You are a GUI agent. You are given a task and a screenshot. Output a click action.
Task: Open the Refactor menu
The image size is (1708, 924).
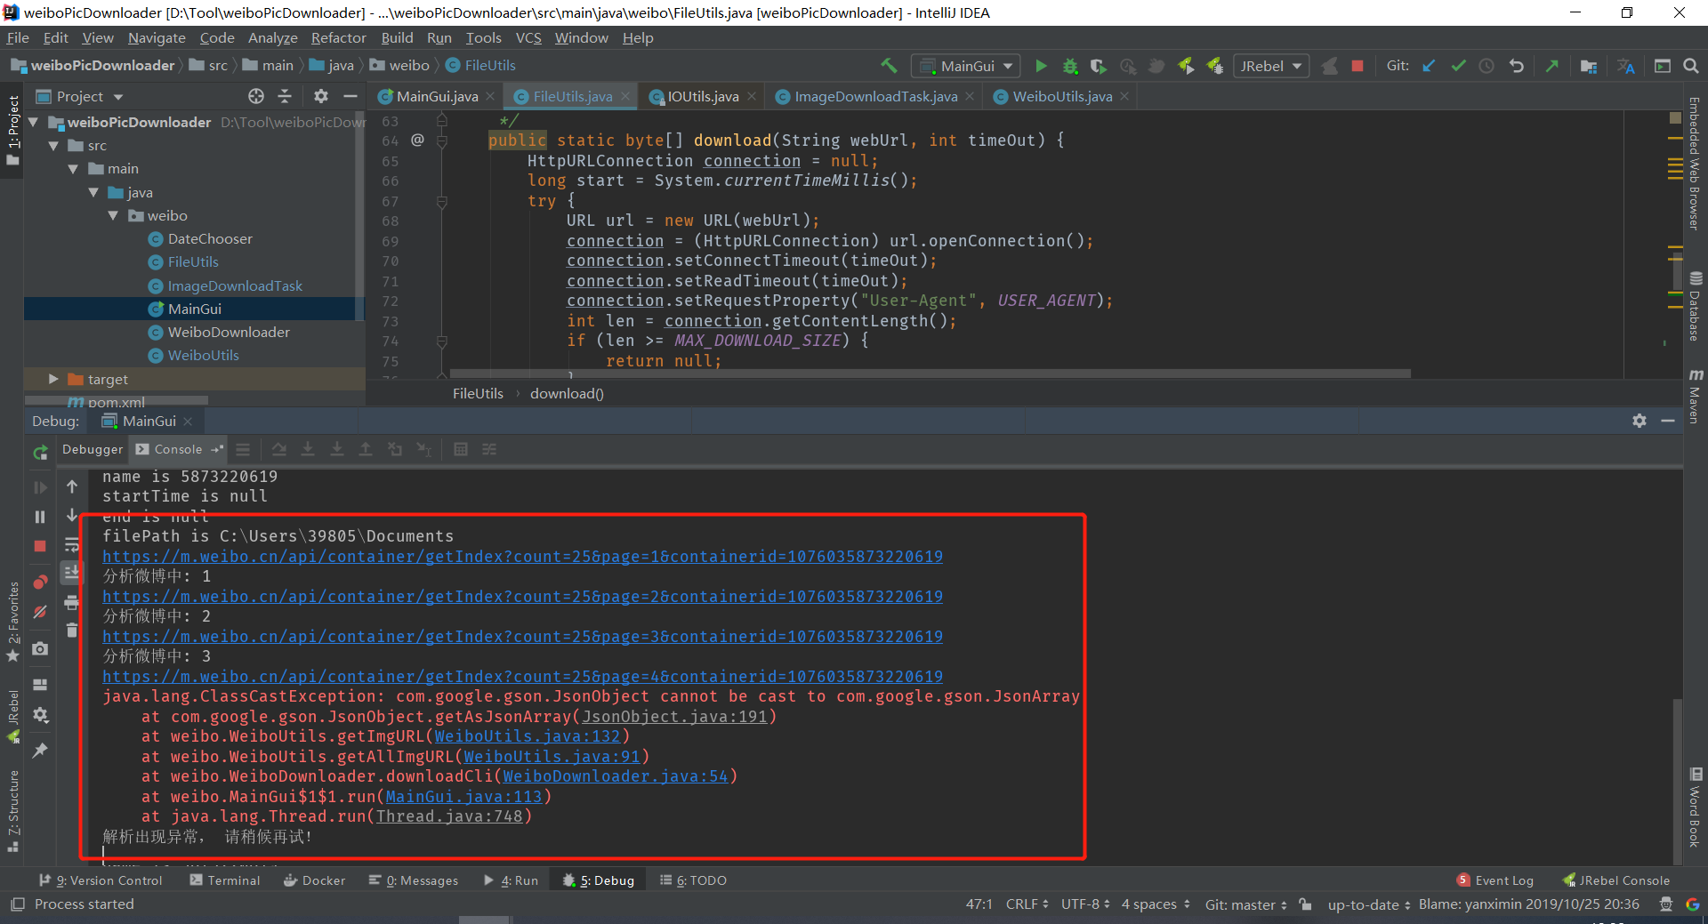(x=338, y=37)
